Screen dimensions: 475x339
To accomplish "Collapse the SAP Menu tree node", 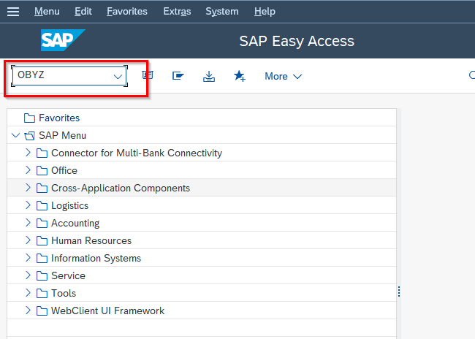I will (15, 135).
